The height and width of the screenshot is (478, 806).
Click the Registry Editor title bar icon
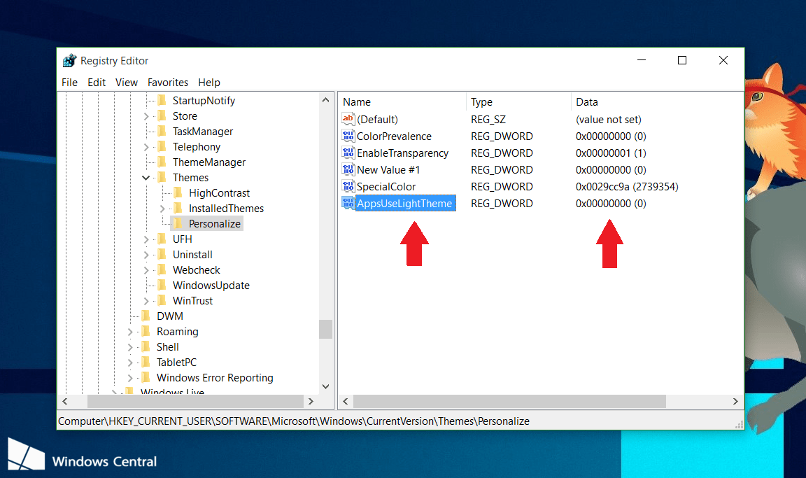pos(69,61)
